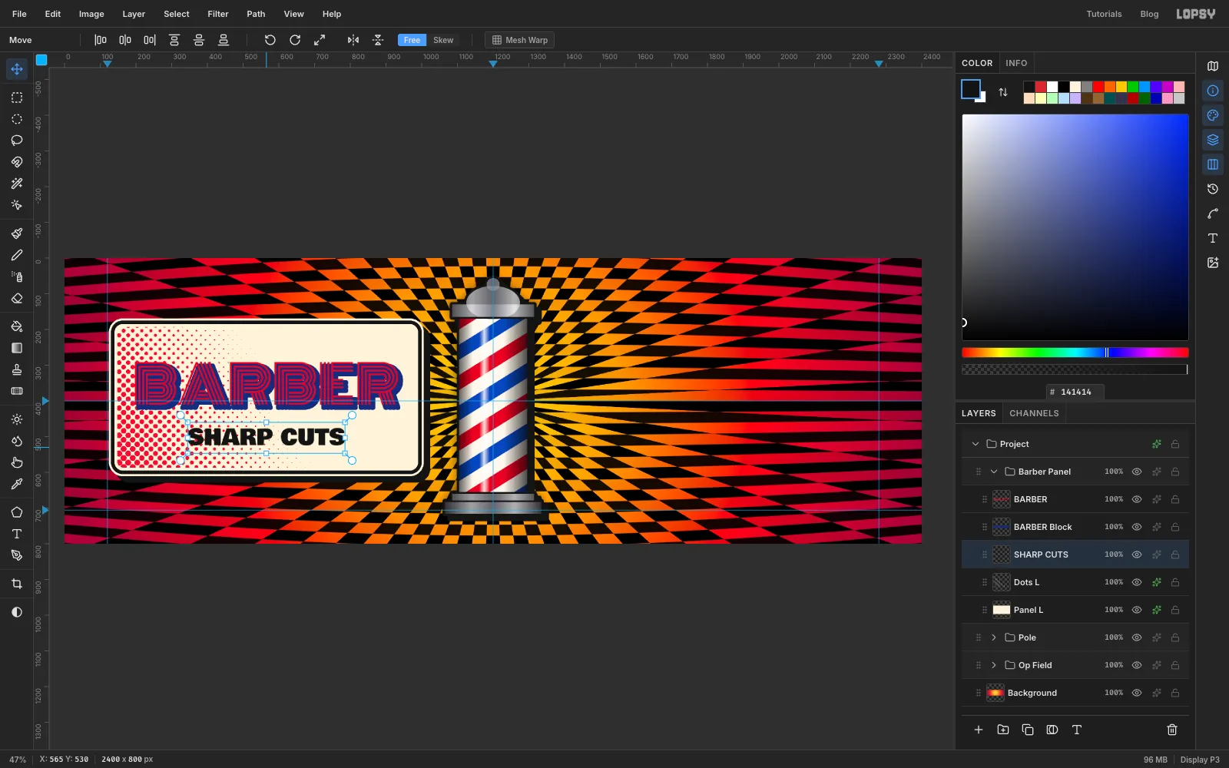
Task: Expand the Pole folder
Action: coord(994,637)
